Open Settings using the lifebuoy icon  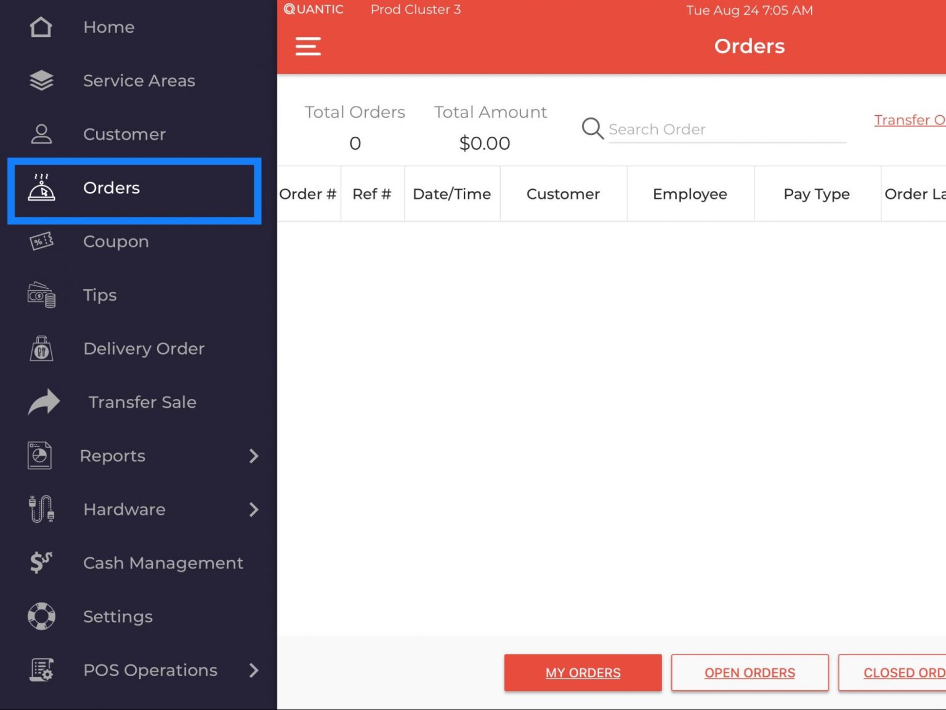click(x=41, y=616)
